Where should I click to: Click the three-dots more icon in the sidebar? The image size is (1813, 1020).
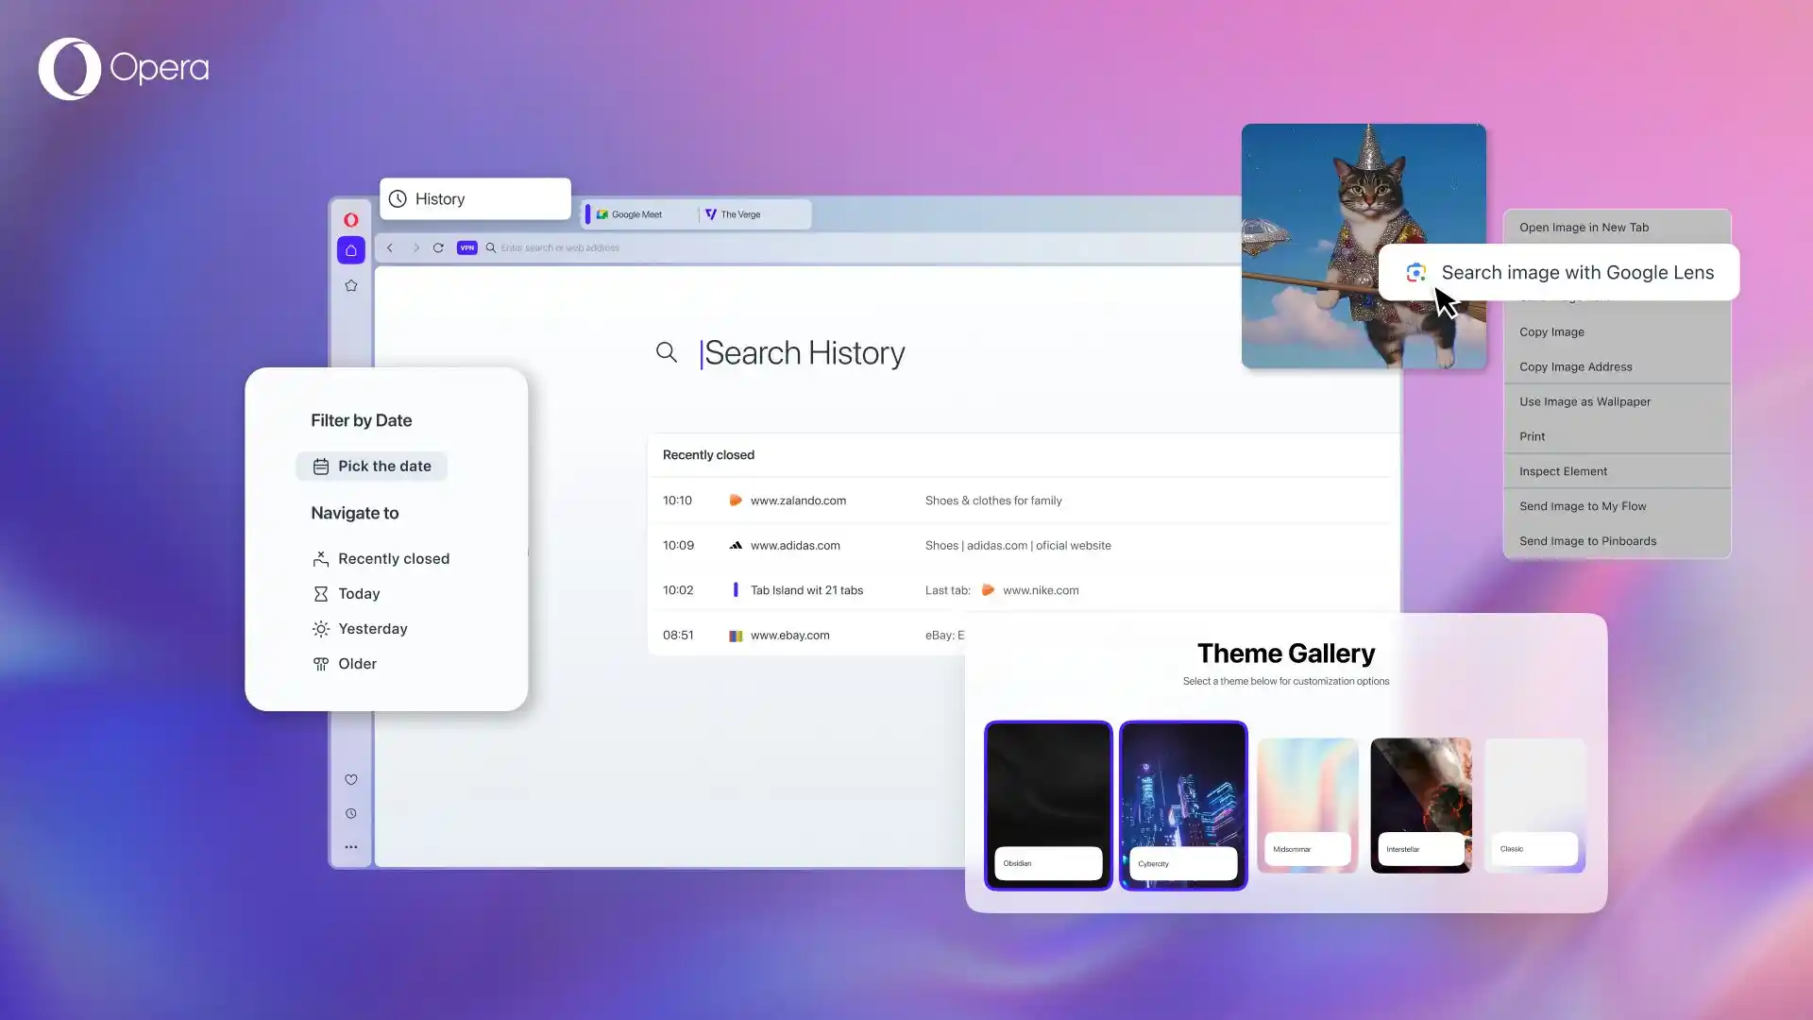(x=350, y=847)
